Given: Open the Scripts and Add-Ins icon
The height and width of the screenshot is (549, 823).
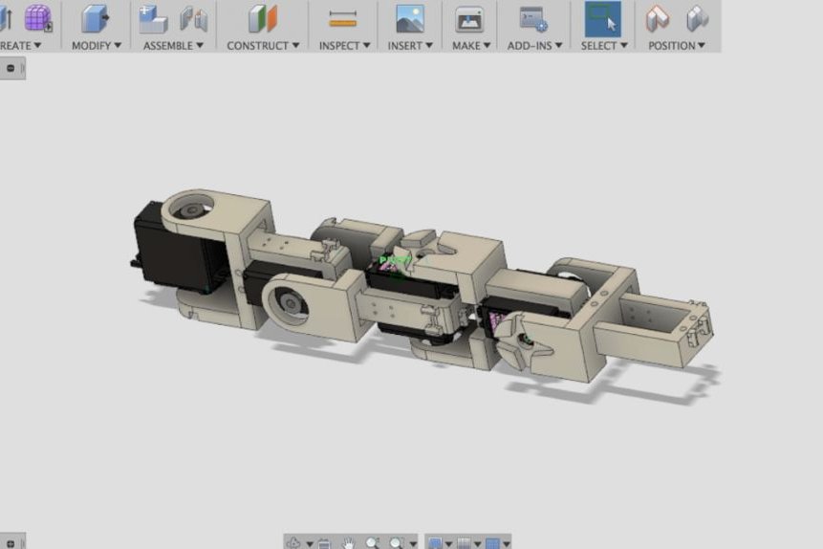Looking at the screenshot, I should 533,19.
